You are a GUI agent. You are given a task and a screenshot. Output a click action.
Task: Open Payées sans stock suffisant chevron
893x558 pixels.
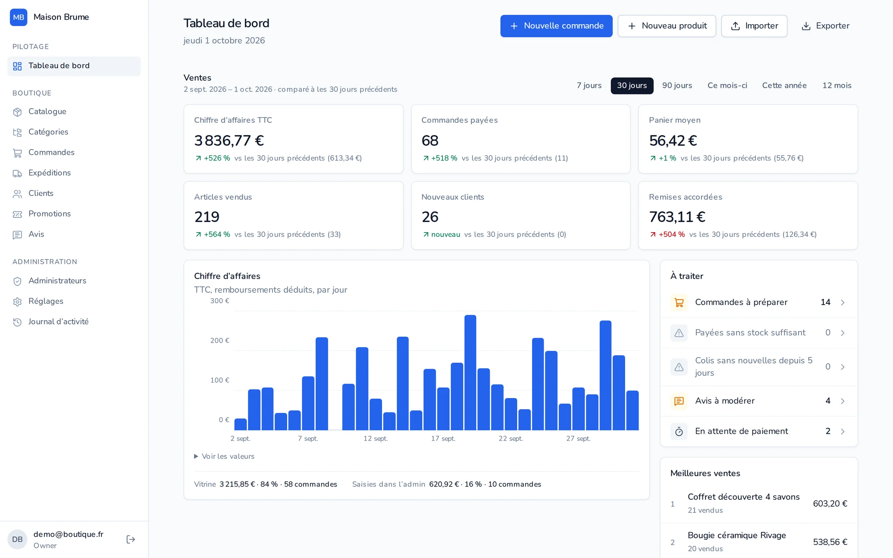[x=843, y=333]
